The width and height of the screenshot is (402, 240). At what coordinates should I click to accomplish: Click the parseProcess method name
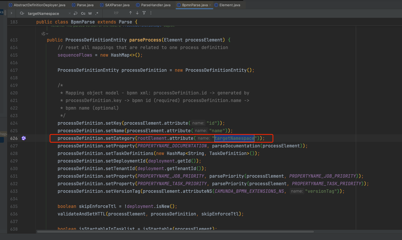click(x=145, y=40)
